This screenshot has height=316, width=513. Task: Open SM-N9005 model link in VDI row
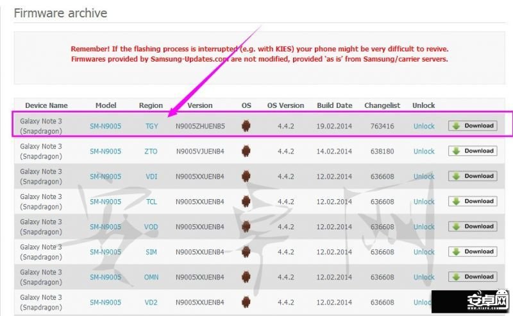click(x=105, y=177)
